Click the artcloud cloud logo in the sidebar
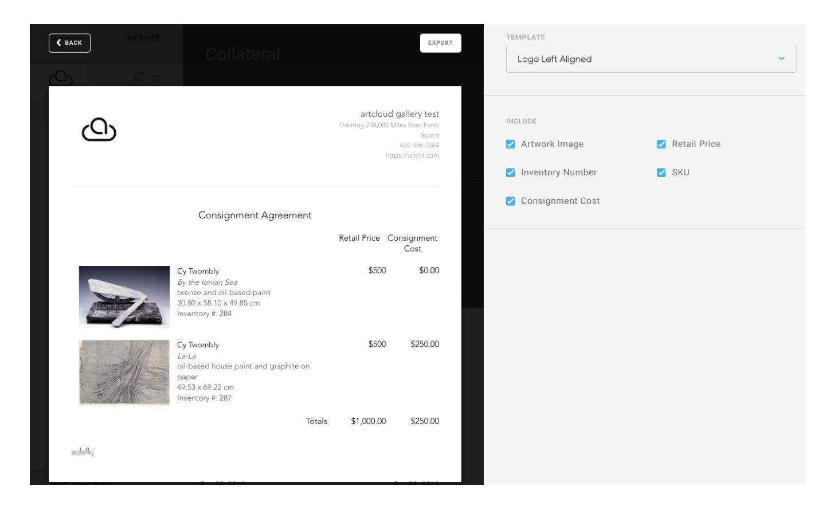 (61, 78)
